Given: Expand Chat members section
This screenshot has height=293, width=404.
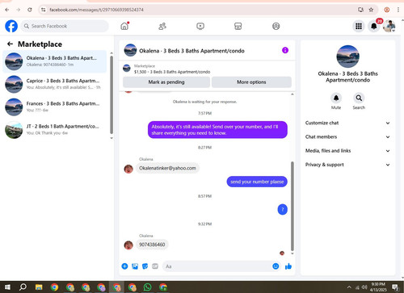Looking at the screenshot, I should (347, 137).
